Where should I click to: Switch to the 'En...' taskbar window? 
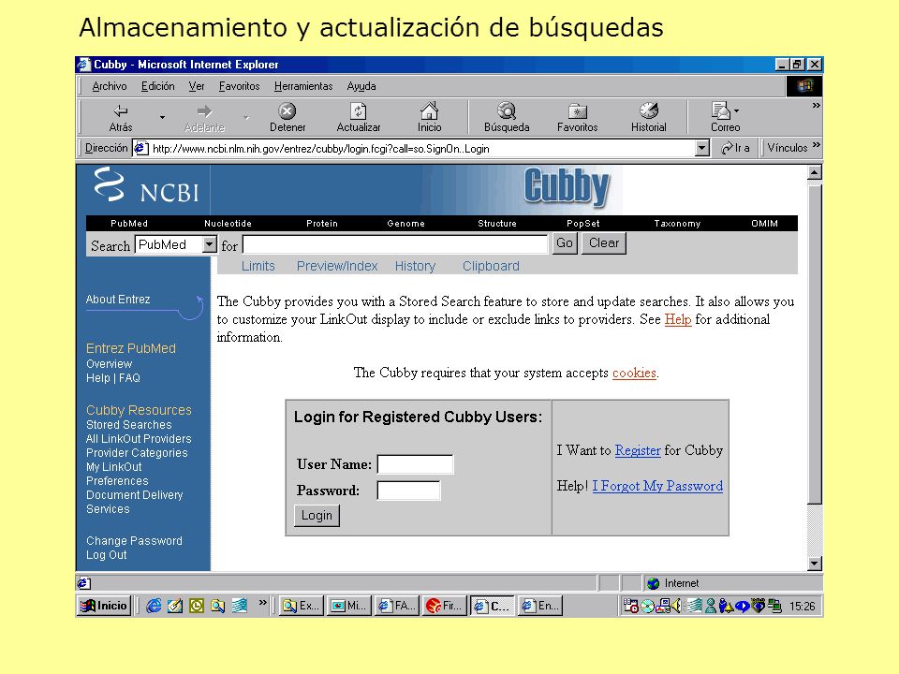(540, 606)
